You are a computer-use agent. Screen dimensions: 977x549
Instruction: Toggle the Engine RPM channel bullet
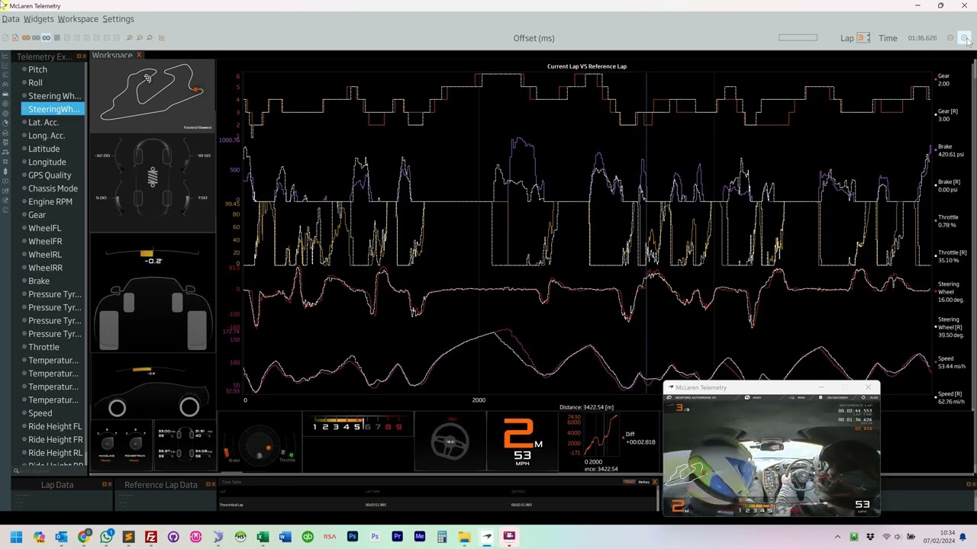click(x=24, y=201)
